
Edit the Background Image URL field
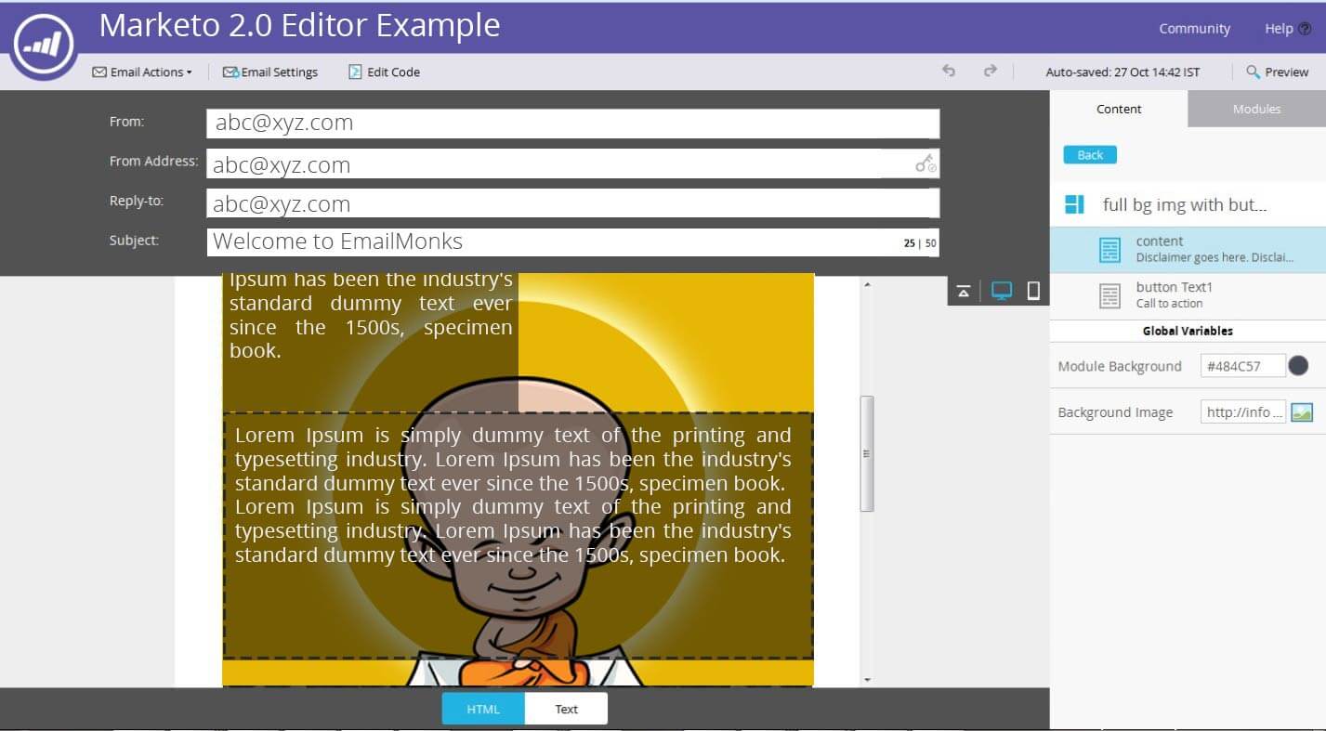click(x=1242, y=412)
